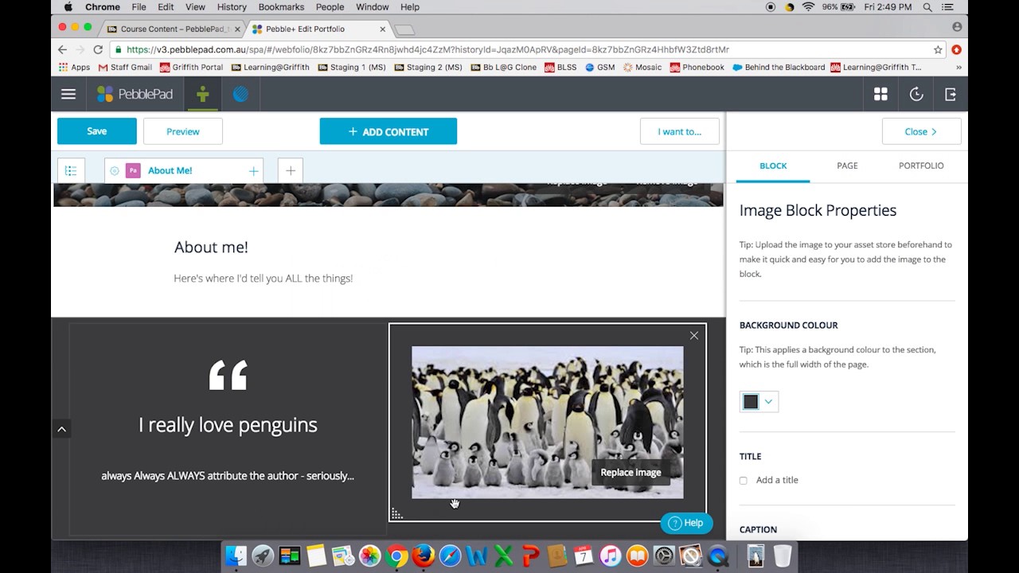1019x573 pixels.
Task: Open Microsoft Excel from the Dock
Action: [x=503, y=555]
